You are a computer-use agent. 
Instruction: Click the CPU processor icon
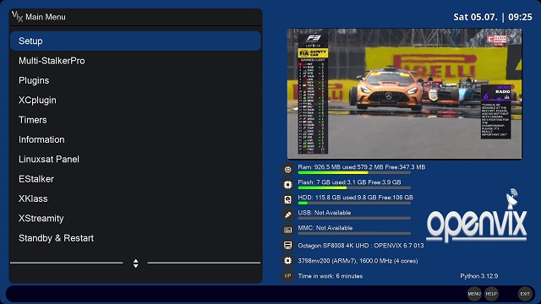coord(287,260)
